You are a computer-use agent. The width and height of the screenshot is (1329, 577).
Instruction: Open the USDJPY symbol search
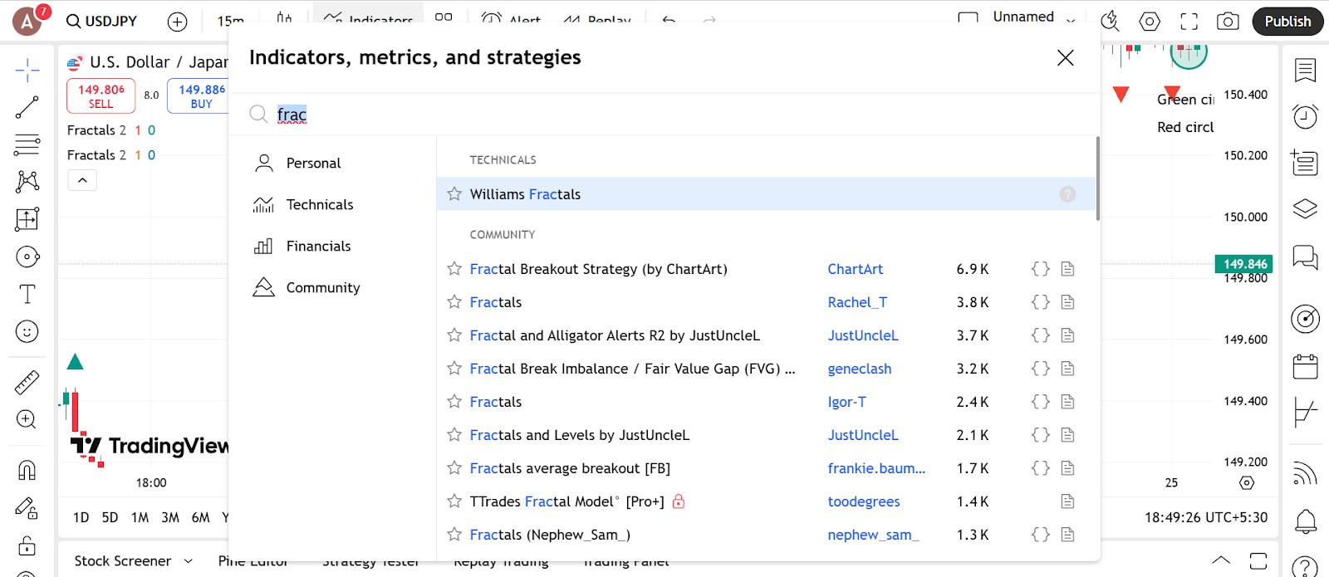pos(102,21)
